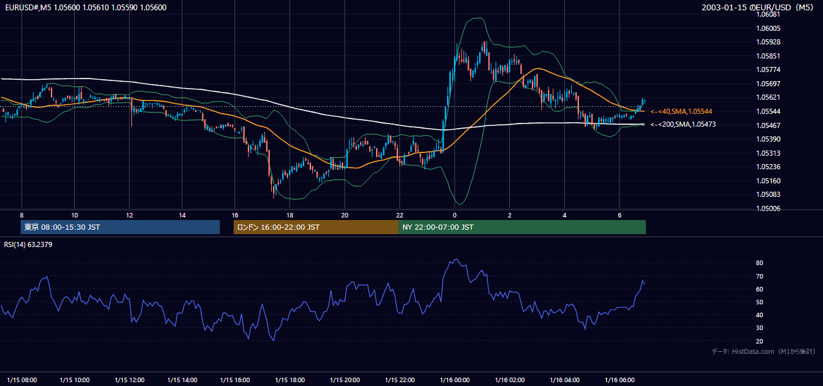The image size is (823, 386).
Task: Click the 1/16 02:00 date label
Action: click(x=509, y=380)
